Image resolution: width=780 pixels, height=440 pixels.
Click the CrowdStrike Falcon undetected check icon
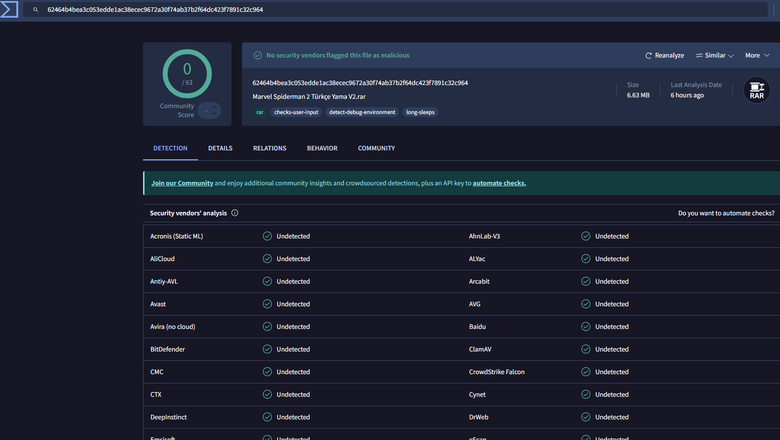(586, 372)
